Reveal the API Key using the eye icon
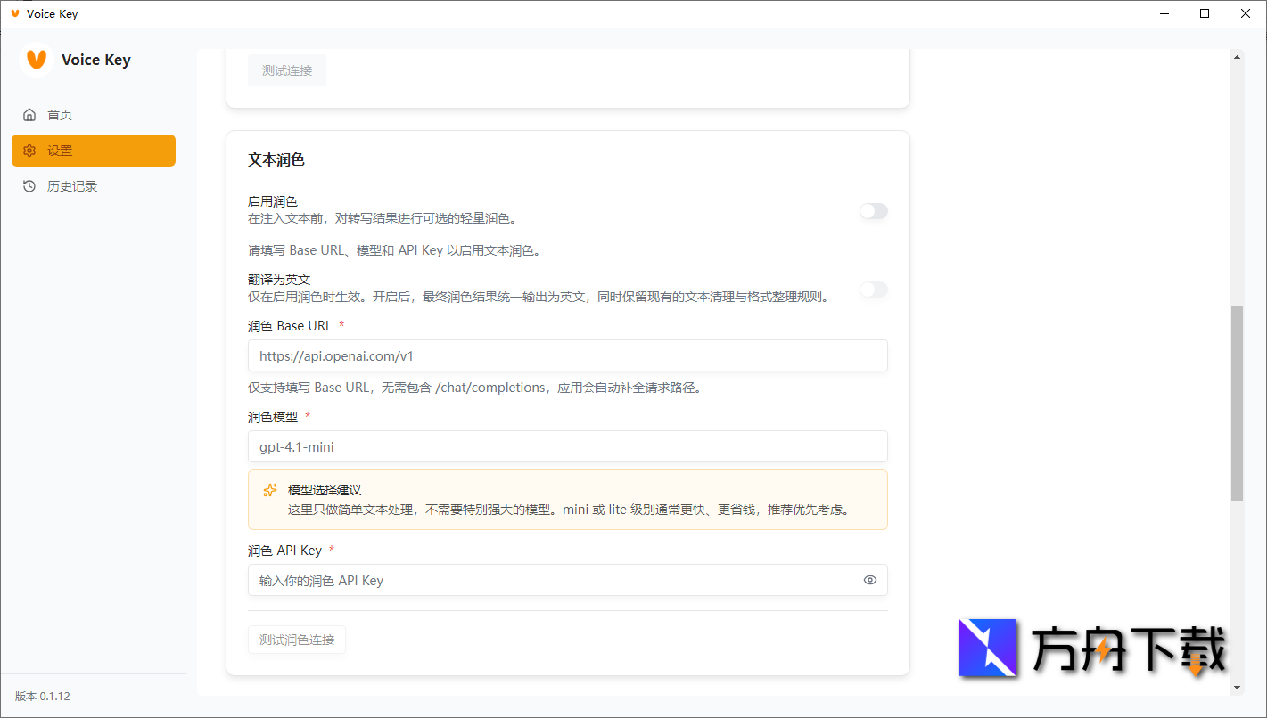 coord(869,580)
